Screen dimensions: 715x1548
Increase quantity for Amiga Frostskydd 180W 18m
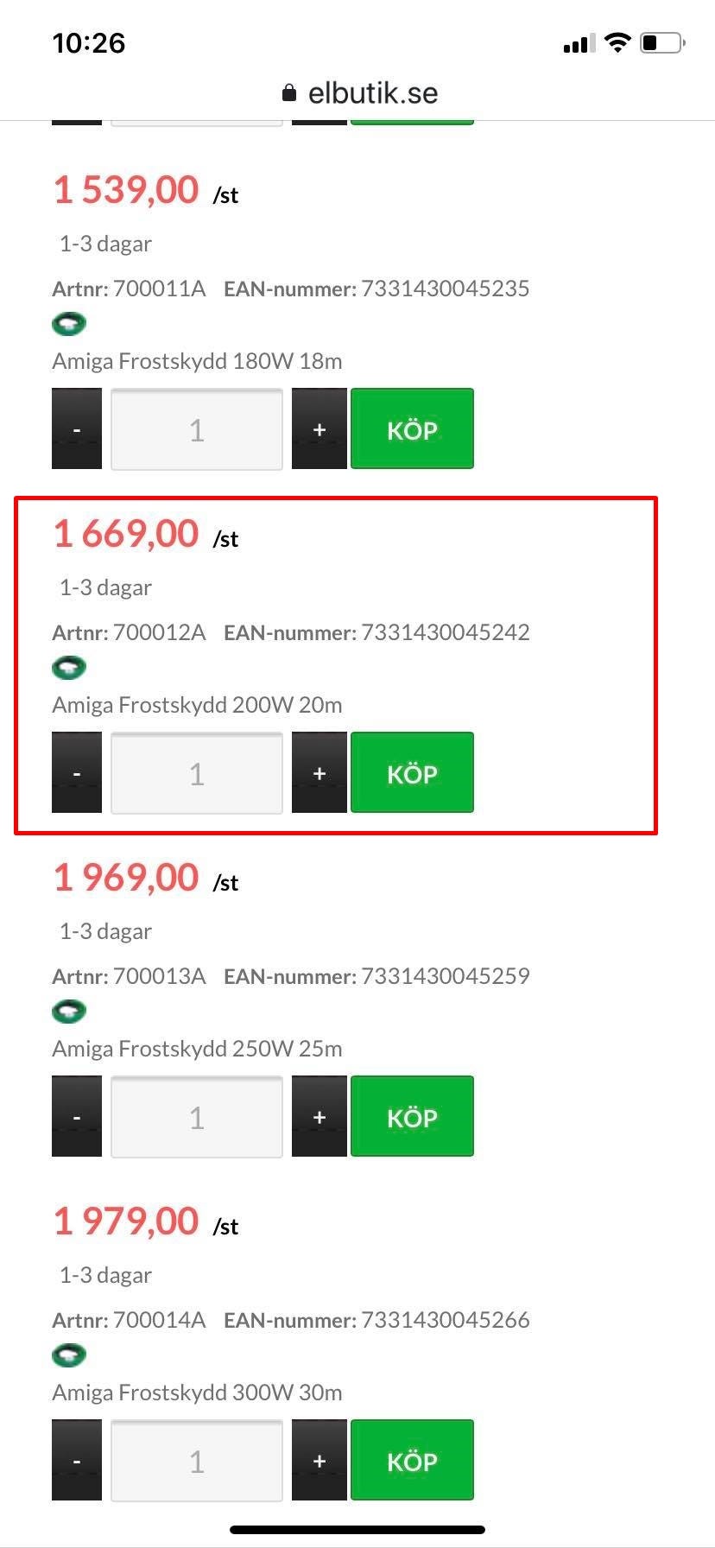coord(319,429)
